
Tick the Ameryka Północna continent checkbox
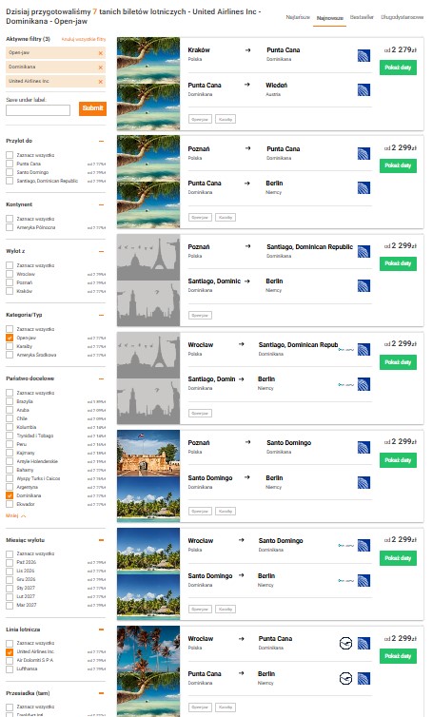10,227
